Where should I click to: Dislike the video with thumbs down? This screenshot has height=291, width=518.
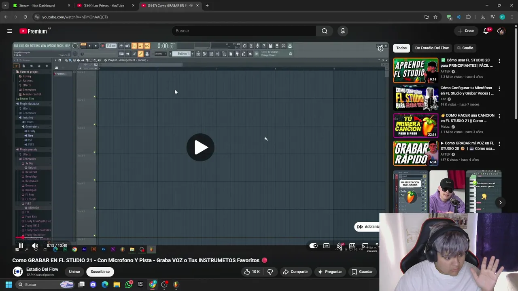[270, 272]
